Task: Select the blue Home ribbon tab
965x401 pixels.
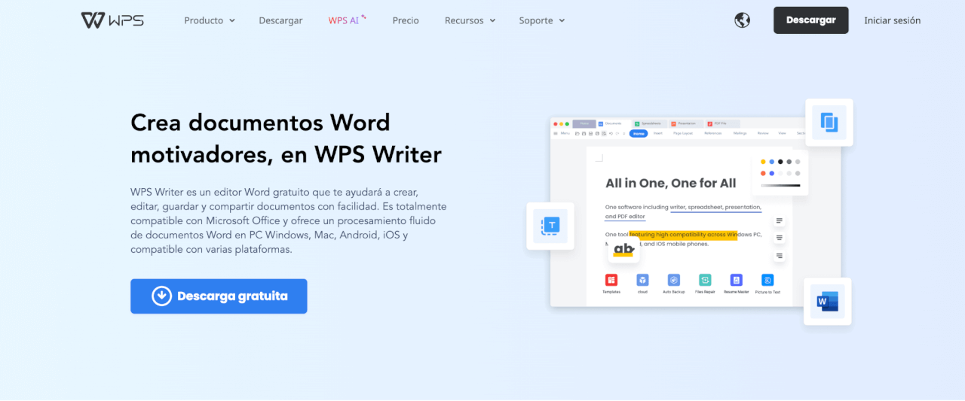Action: point(639,133)
